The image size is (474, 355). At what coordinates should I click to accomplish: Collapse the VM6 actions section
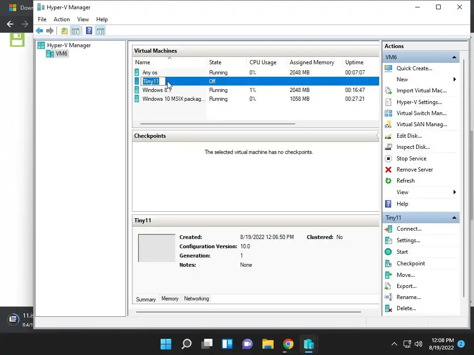coord(454,57)
